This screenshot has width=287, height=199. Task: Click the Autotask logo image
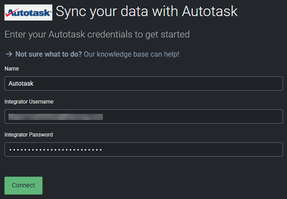coord(28,12)
